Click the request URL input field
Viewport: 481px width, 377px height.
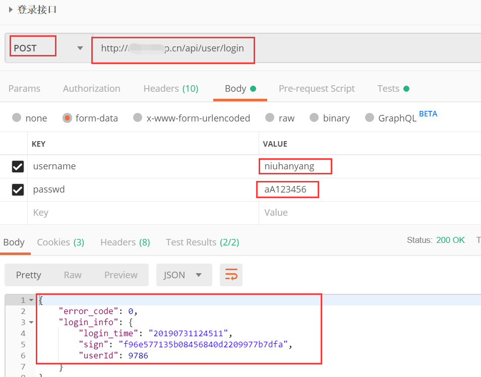point(282,48)
